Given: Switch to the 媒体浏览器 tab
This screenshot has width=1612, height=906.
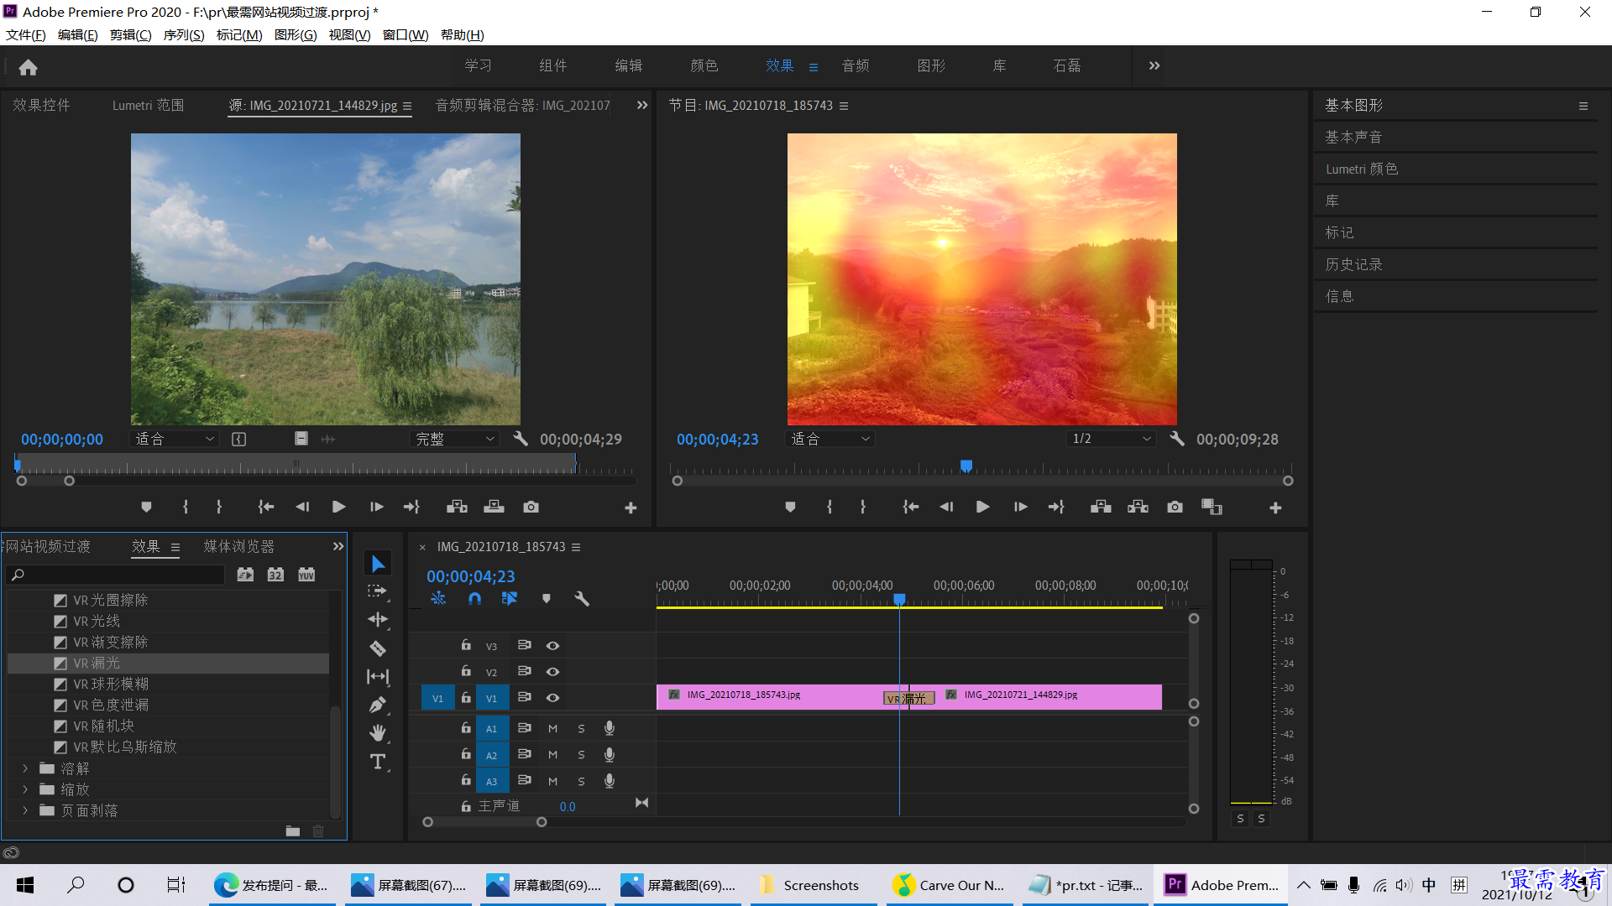Looking at the screenshot, I should (x=238, y=546).
